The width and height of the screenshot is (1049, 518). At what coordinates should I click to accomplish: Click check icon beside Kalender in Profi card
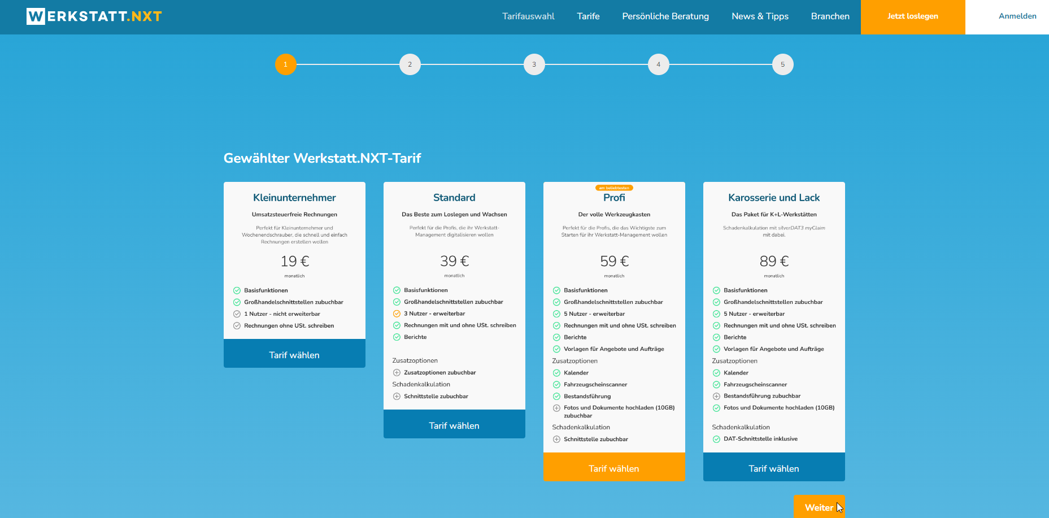tap(556, 373)
